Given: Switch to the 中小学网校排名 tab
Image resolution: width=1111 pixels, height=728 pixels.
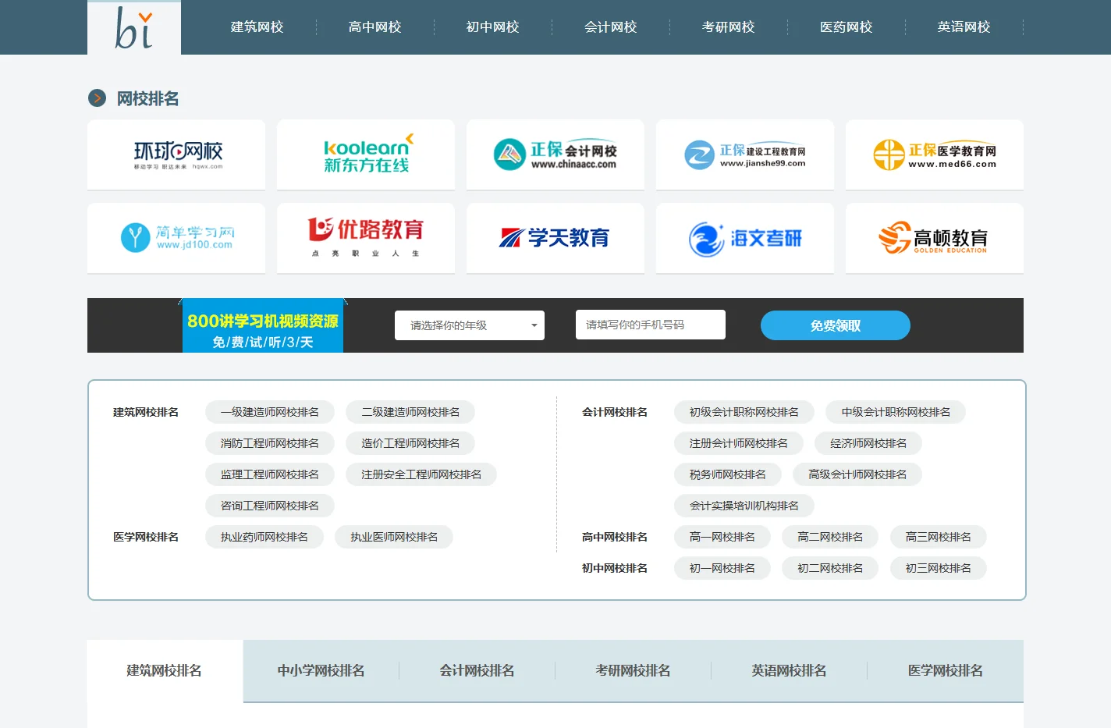Looking at the screenshot, I should 321,671.
